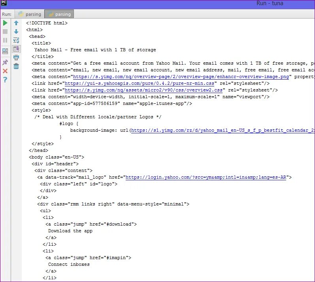Click the '<!DOCTYPE html>' line
Image resolution: width=315 pixels, height=282 pixels.
click(47, 23)
